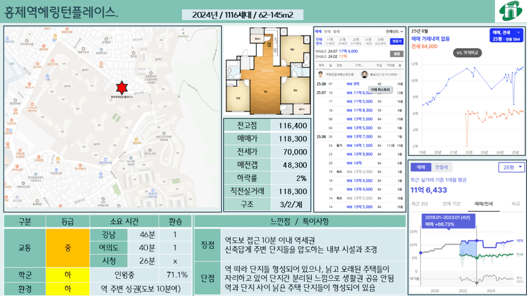Open the 25평 dropdown in lower chart panel
Screen dimensions: 527x296
coord(512,167)
